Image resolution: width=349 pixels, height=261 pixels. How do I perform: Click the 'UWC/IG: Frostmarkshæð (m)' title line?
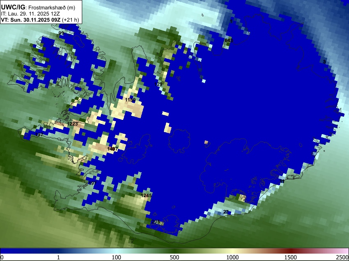pyautogui.click(x=38, y=7)
